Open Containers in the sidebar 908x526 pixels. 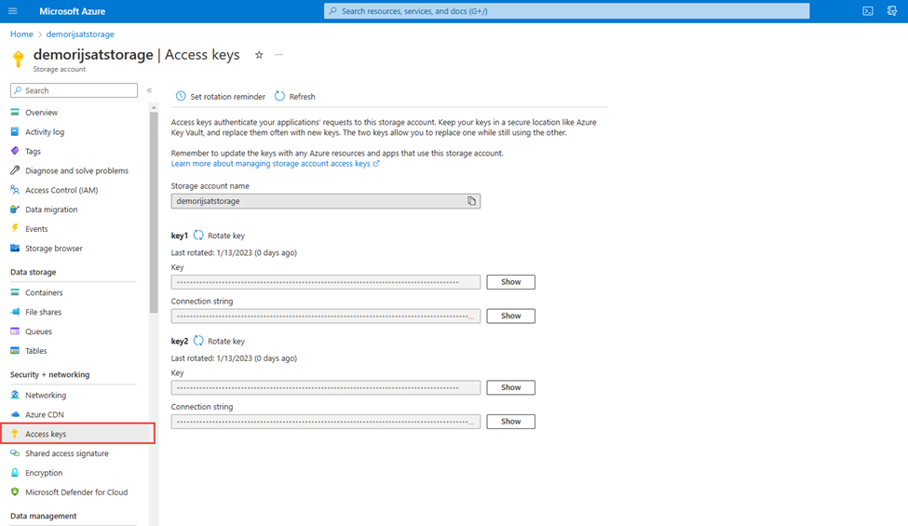pyautogui.click(x=44, y=292)
